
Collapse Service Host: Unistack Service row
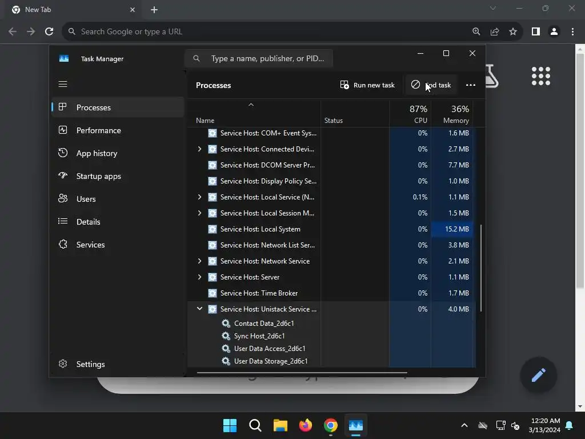[199, 309]
